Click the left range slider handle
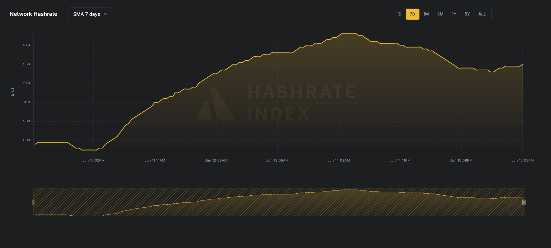Image resolution: width=551 pixels, height=248 pixels. [x=33, y=202]
